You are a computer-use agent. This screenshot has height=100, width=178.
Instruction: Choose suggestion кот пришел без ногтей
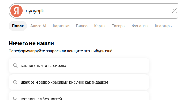[x=79, y=96]
